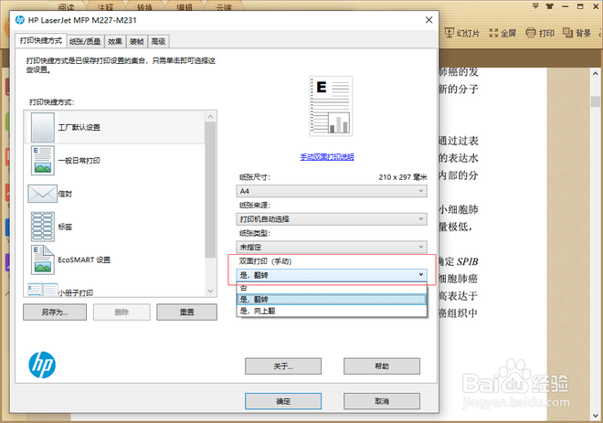Collapse the 双面打印 combo box

pyautogui.click(x=332, y=275)
